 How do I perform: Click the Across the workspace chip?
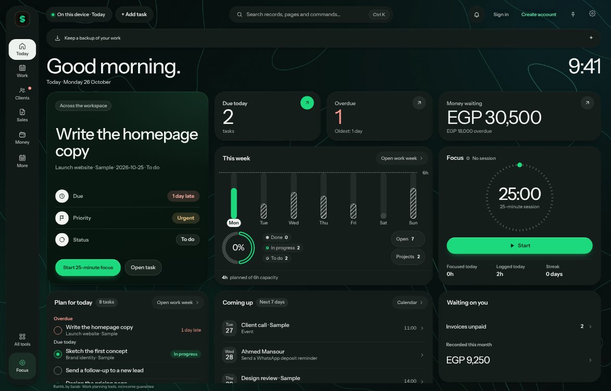pos(83,106)
